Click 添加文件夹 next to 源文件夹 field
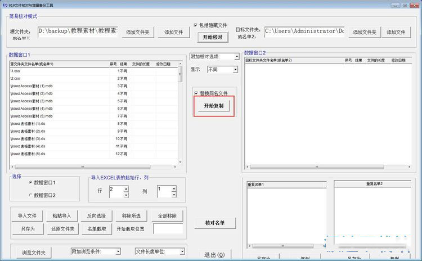 coord(138,32)
